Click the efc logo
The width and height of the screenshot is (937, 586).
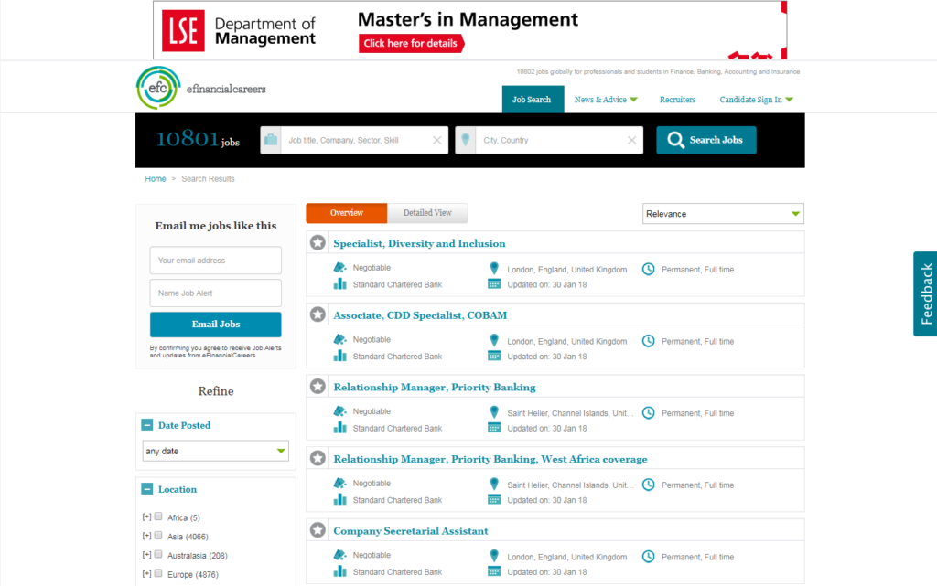click(158, 89)
